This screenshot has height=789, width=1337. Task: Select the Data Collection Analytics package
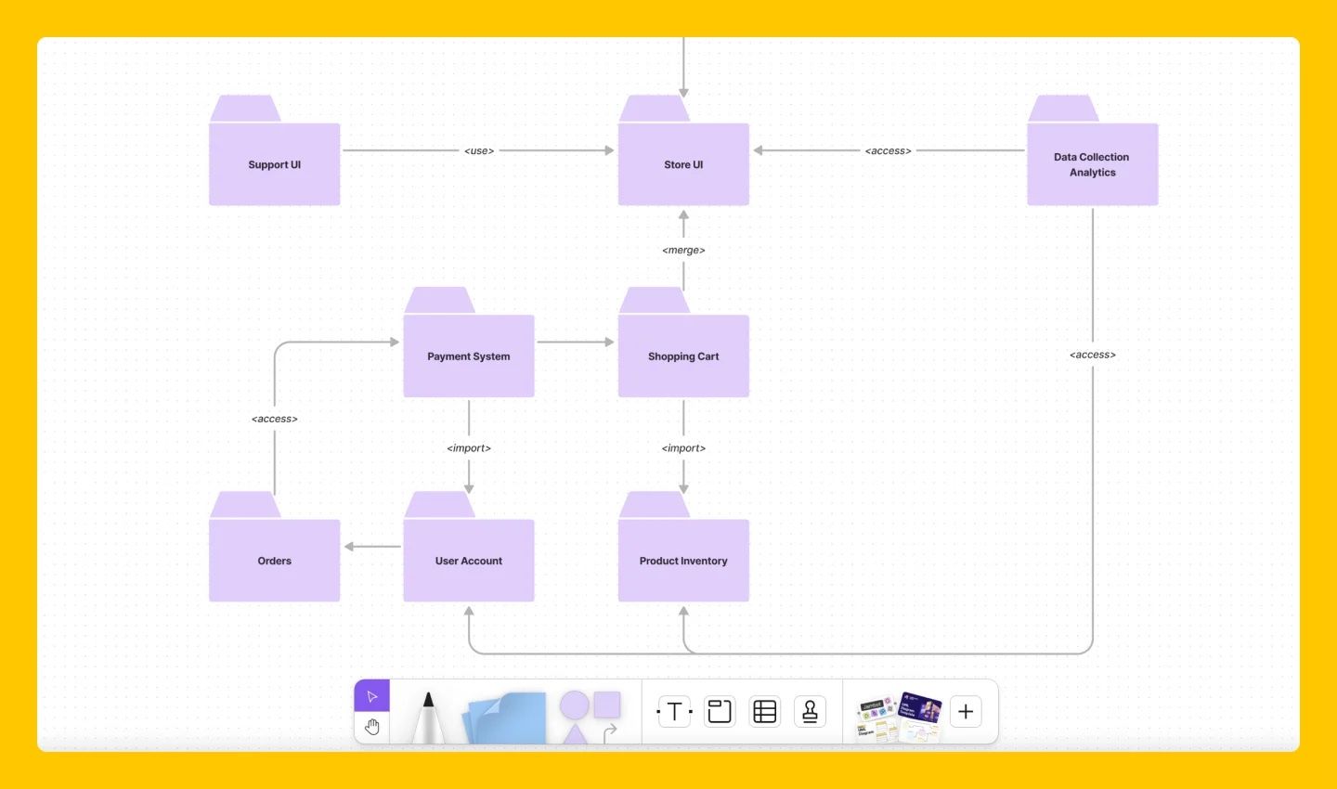tap(1092, 164)
